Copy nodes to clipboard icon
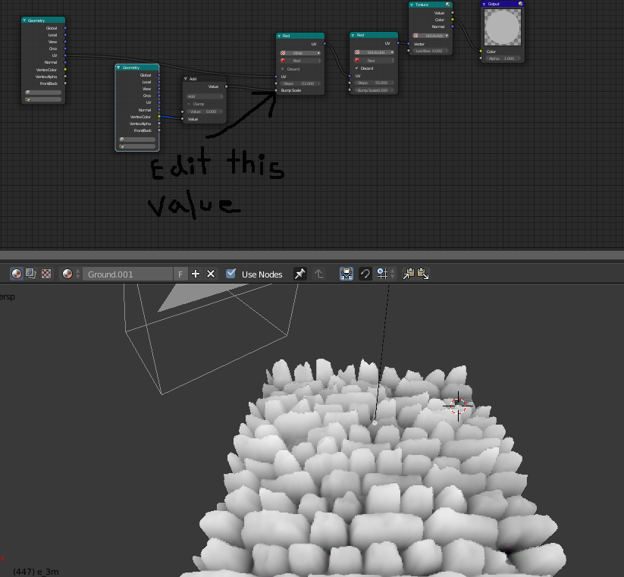The height and width of the screenshot is (577, 624). click(409, 274)
